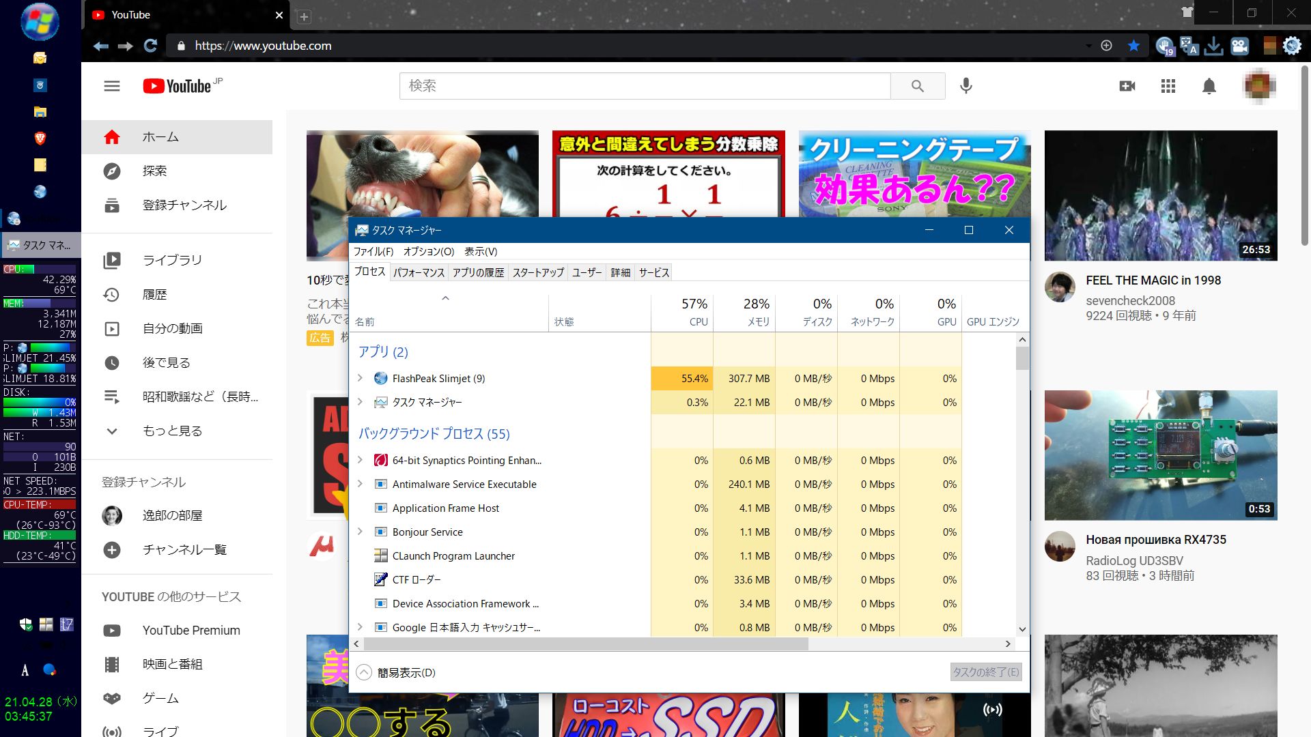Open the 逸郎の部屋 subscribed channel
1311x737 pixels.
coord(177,516)
